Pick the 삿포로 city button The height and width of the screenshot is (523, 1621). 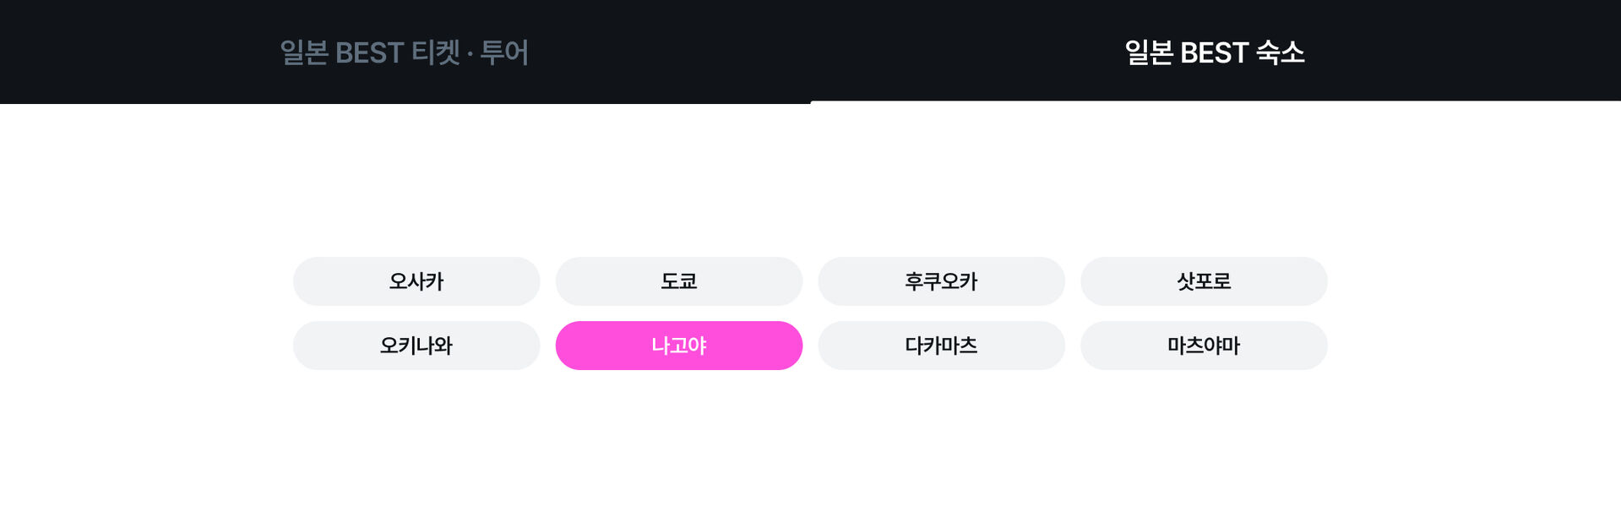[1204, 281]
